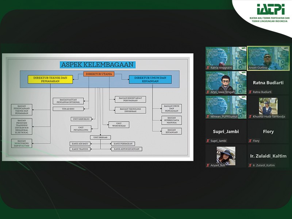Select the Flory participant tile

(x=268, y=131)
